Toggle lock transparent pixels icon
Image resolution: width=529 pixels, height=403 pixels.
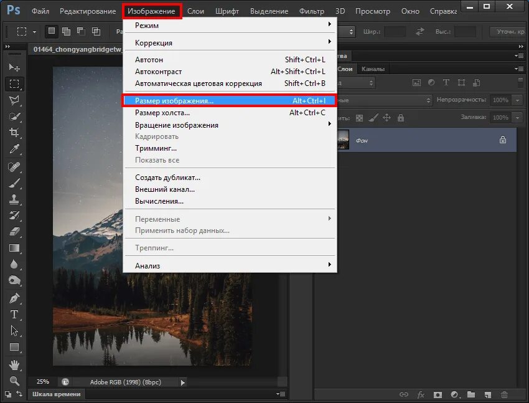click(360, 118)
